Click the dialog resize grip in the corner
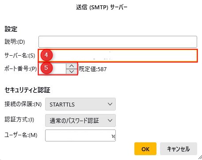The image size is (202, 160). pos(200,157)
